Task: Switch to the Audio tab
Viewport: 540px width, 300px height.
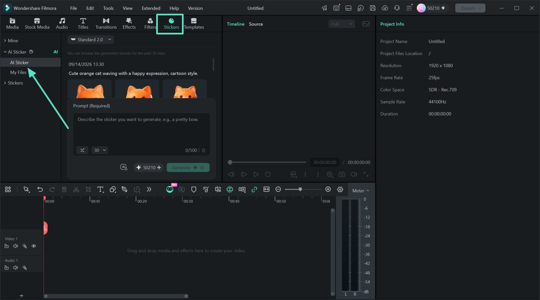Action: [x=62, y=24]
